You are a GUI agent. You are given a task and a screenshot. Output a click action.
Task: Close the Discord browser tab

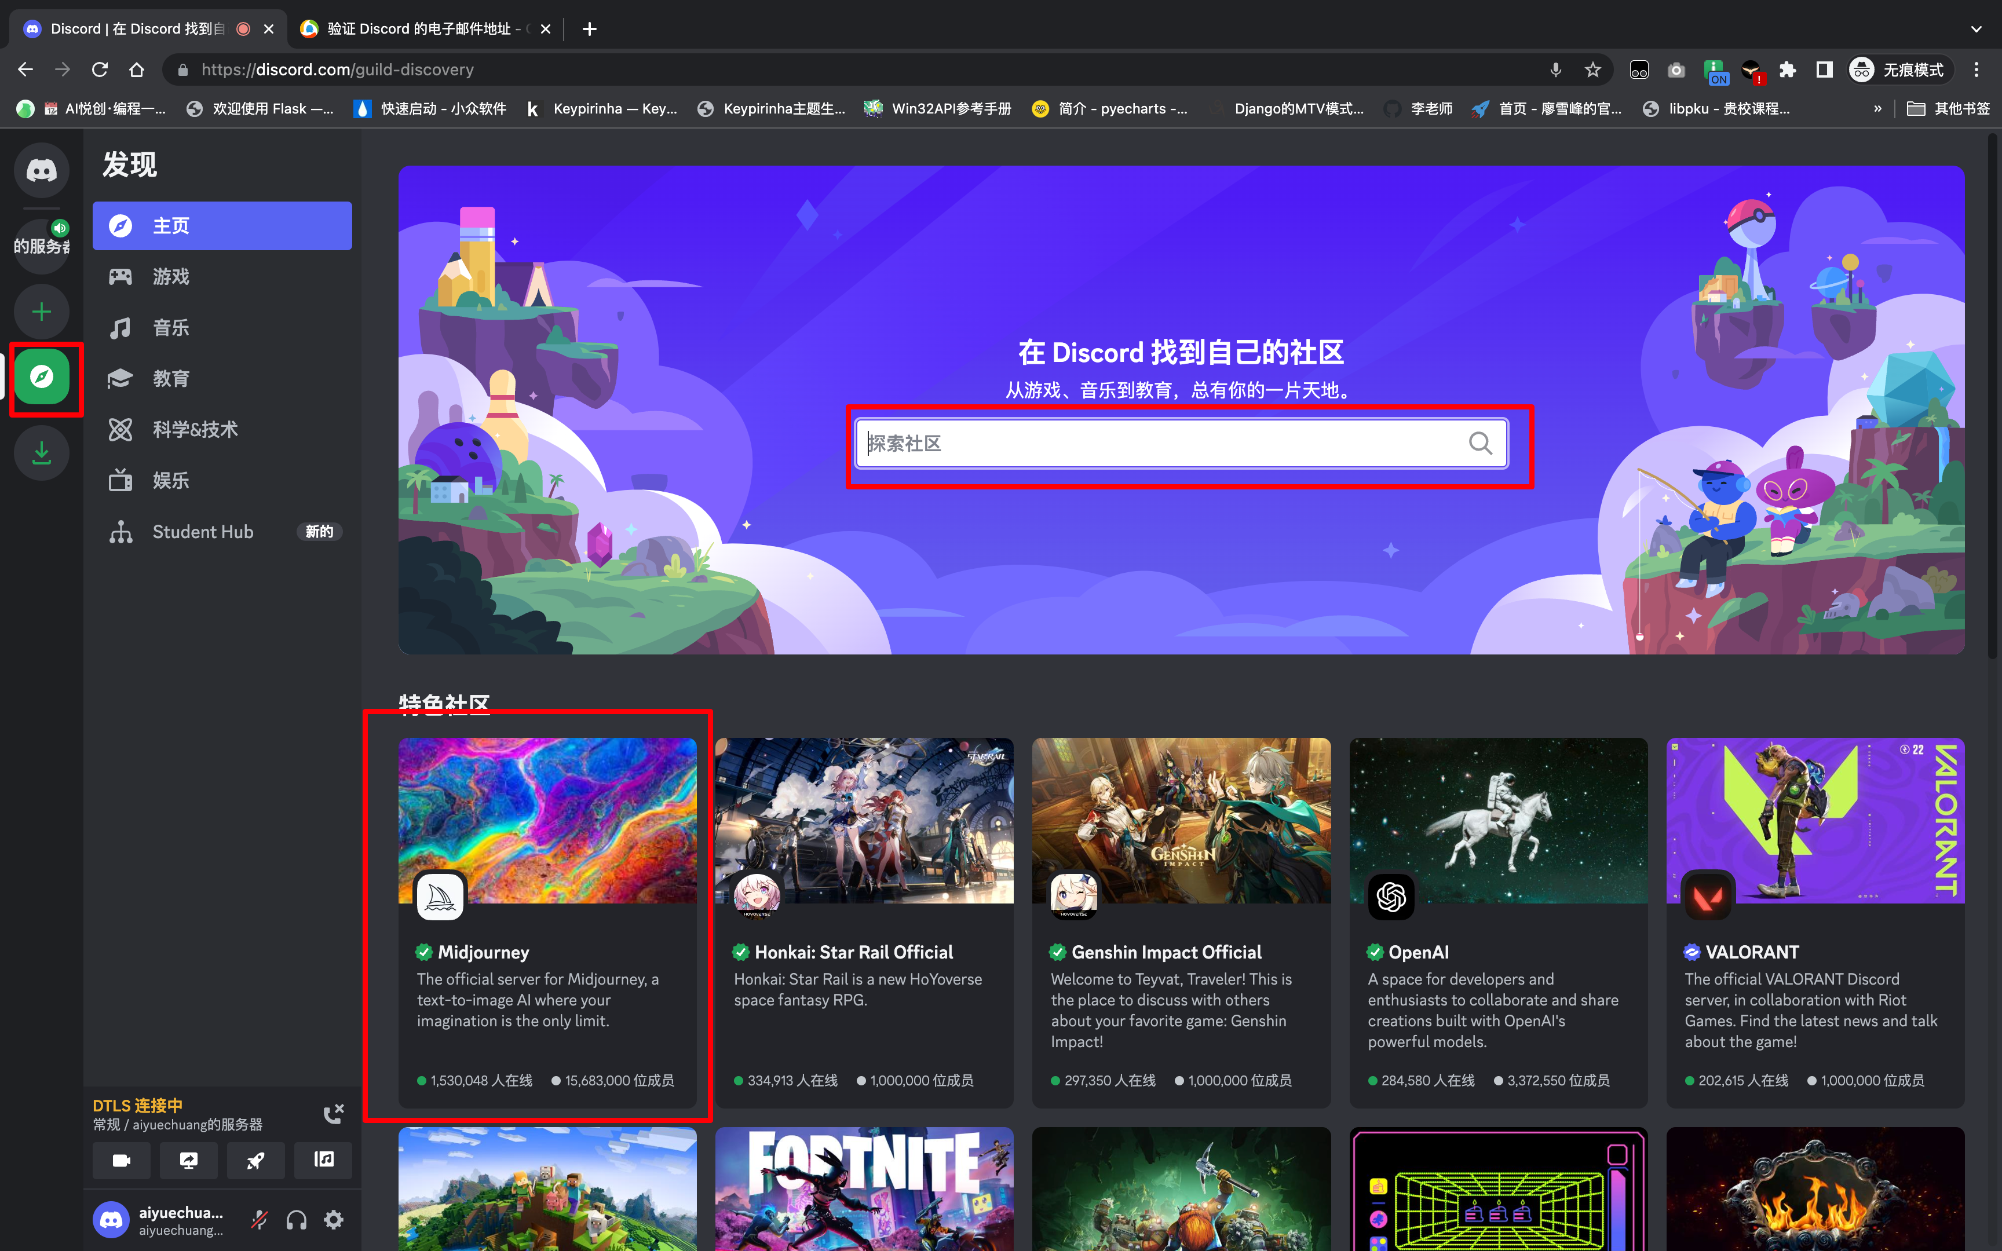pos(269,29)
